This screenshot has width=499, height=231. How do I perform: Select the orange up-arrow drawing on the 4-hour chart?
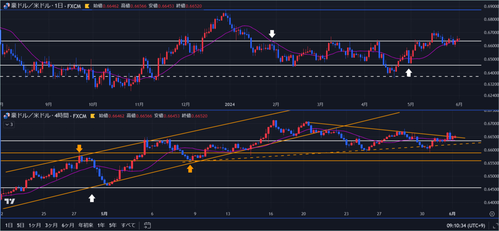click(190, 169)
